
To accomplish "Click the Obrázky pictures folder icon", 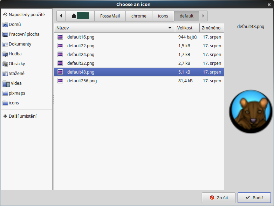I will [x=5, y=64].
